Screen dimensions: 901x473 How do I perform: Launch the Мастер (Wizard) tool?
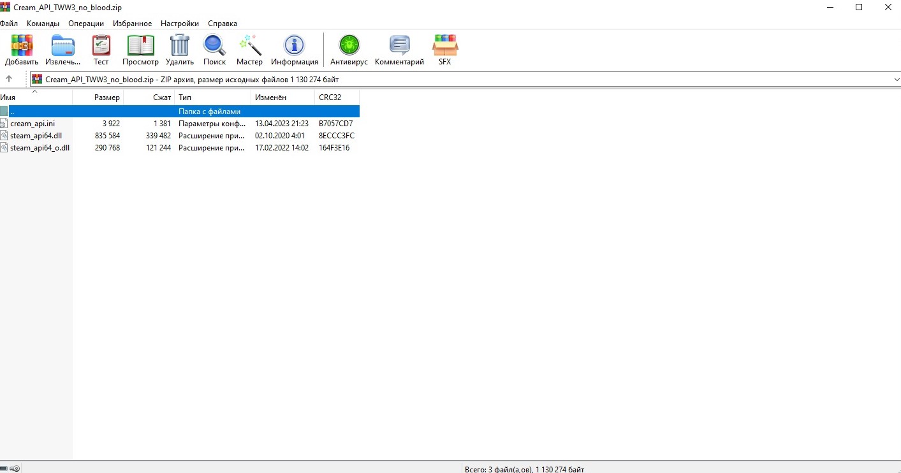pyautogui.click(x=249, y=50)
